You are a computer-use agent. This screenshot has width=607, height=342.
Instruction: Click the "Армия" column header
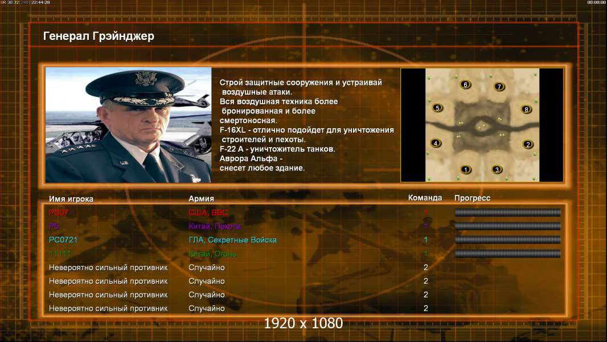[202, 198]
